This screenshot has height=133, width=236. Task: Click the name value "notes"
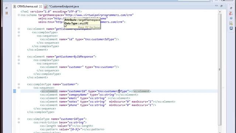pyautogui.click(x=73, y=102)
